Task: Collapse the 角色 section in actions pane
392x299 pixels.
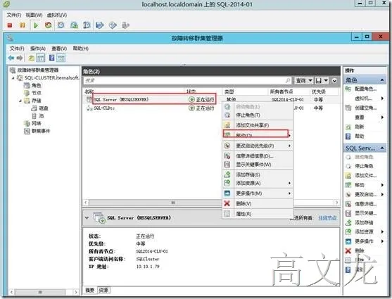Action: (382, 80)
